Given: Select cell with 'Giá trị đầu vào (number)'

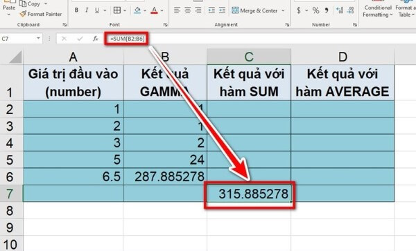Looking at the screenshot, I should click(73, 82).
